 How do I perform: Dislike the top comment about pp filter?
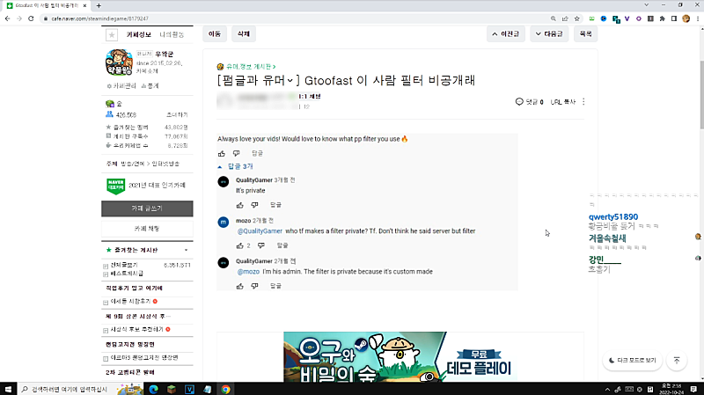pos(236,153)
